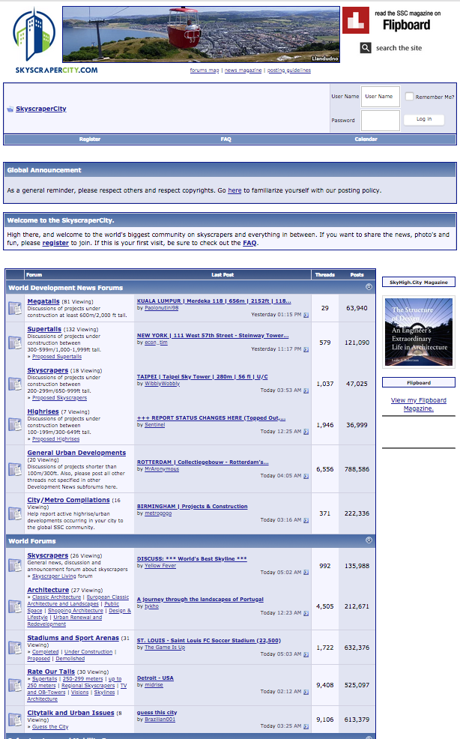Collapse the World Development News Forums section
The width and height of the screenshot is (460, 739).
click(369, 287)
